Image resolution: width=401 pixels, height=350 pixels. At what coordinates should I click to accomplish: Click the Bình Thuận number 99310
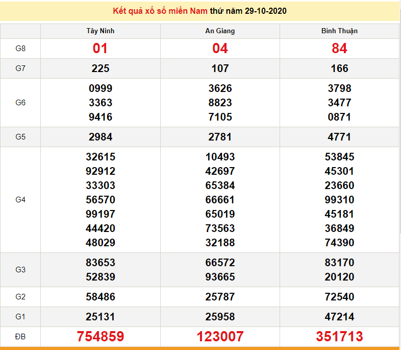tap(339, 200)
